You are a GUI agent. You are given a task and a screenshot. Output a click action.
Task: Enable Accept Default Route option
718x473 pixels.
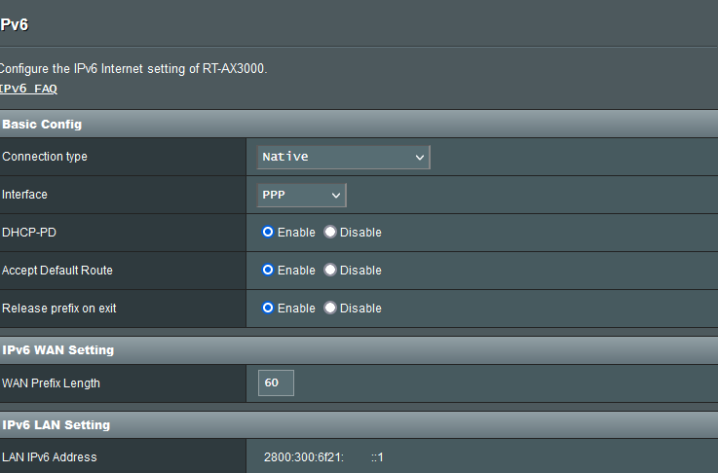coord(268,270)
